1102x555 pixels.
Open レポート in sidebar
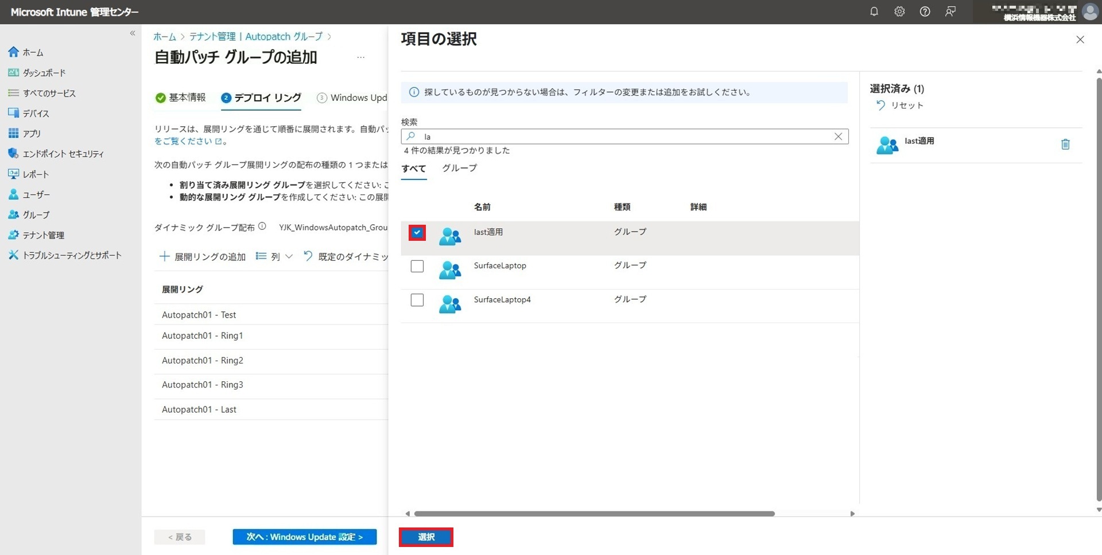point(29,174)
